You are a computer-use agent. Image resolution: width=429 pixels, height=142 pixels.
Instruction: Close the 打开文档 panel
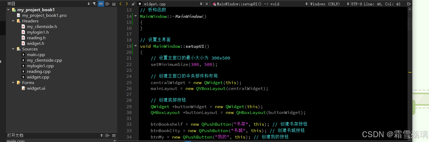[x=114, y=135]
